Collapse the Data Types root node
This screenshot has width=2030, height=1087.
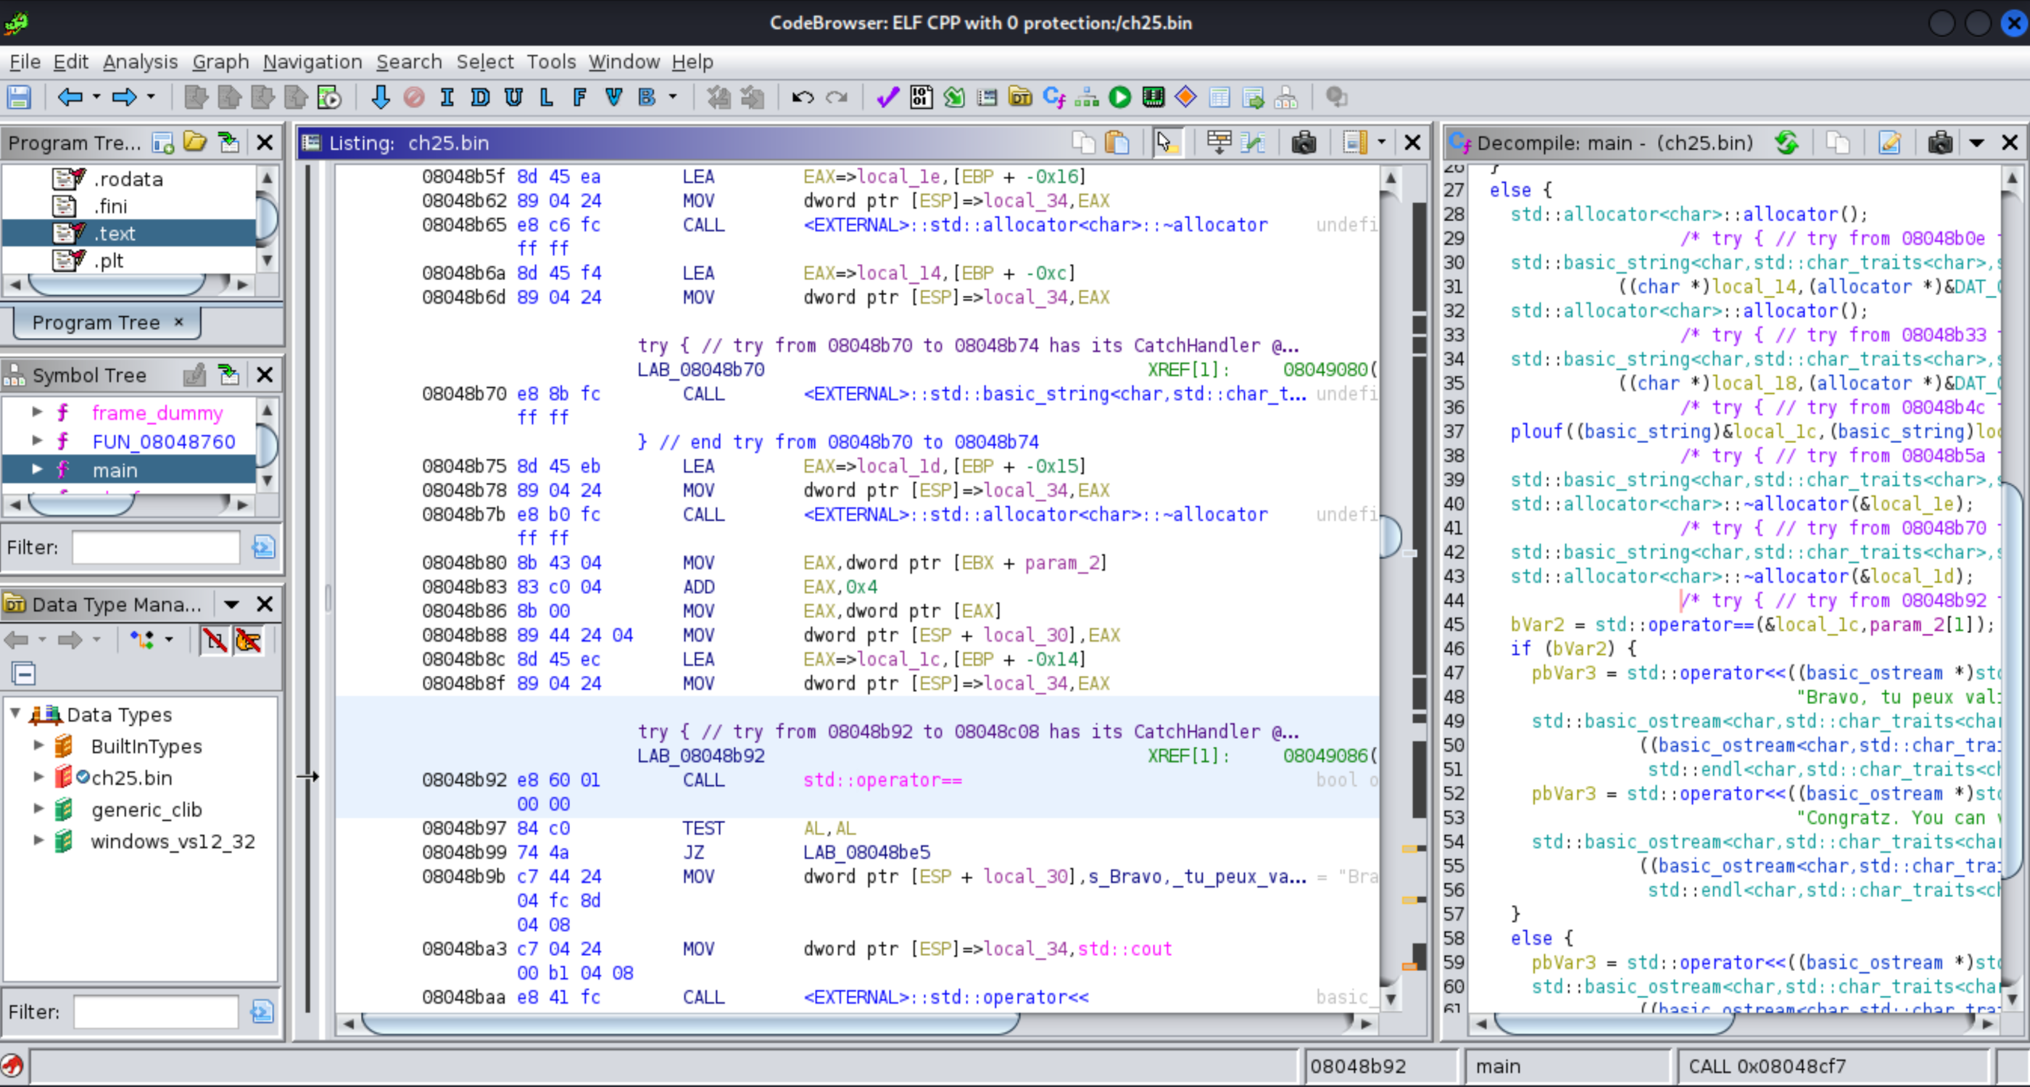click(15, 714)
